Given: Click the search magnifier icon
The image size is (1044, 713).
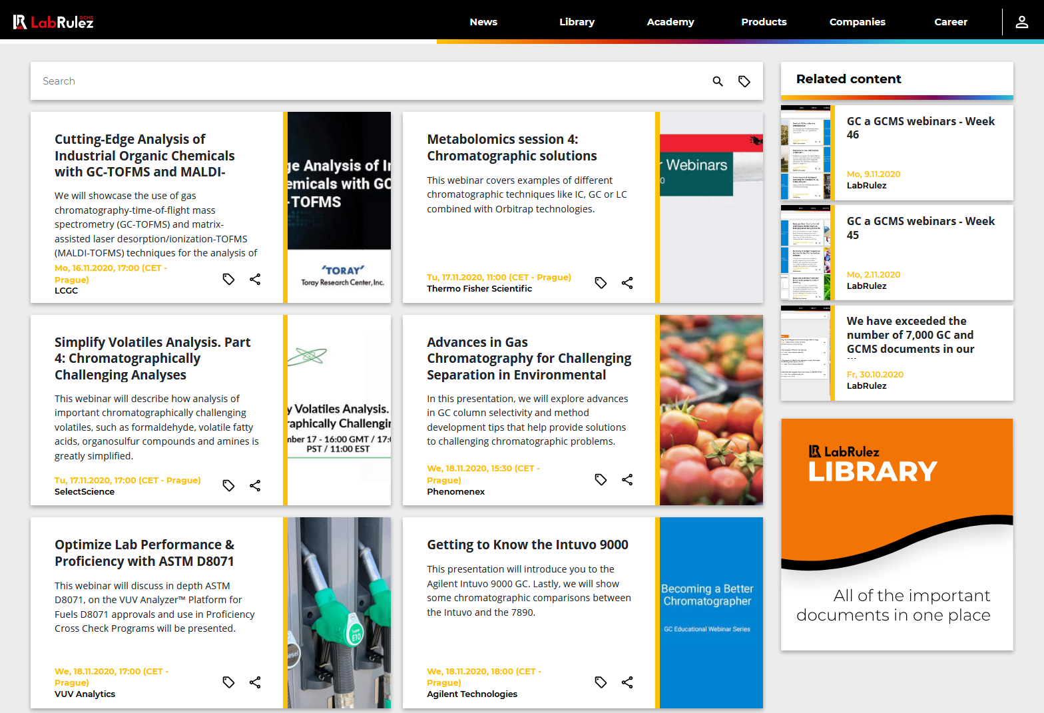Looking at the screenshot, I should click(718, 81).
